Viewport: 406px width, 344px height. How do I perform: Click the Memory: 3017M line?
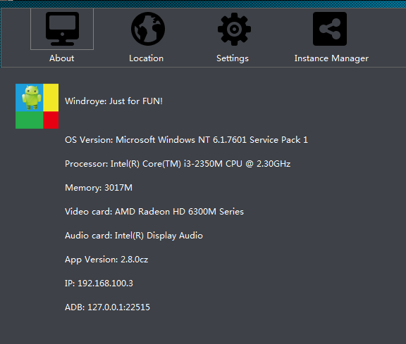point(99,188)
